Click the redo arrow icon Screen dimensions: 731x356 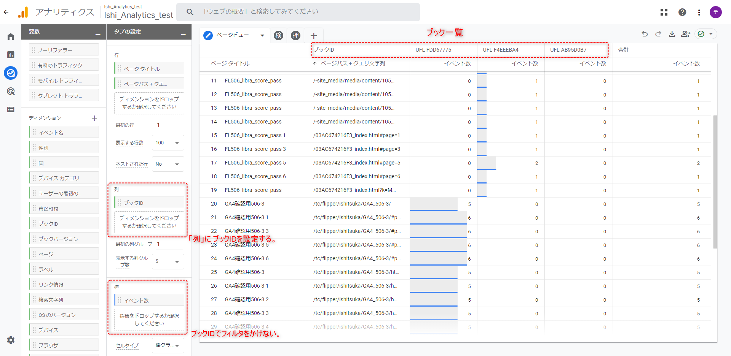[658, 34]
